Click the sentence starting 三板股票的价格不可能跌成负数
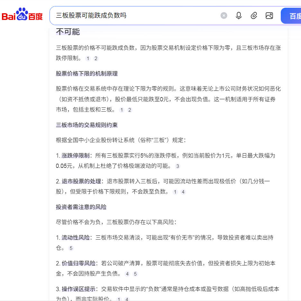 168,53
